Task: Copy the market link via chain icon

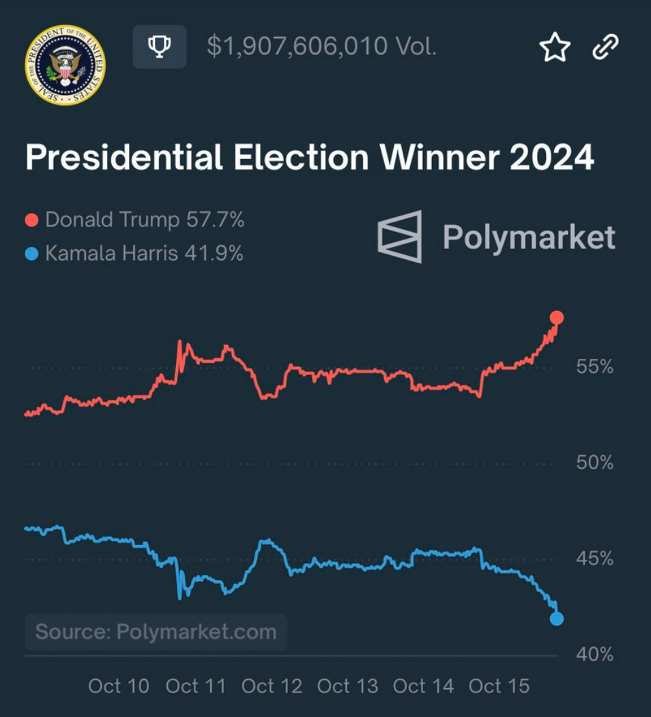Action: coord(606,46)
